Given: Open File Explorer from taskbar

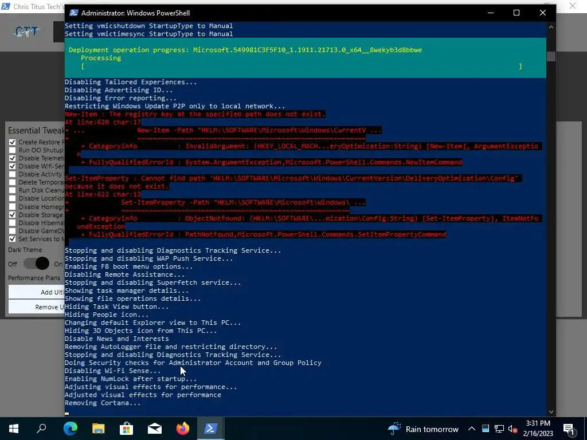Looking at the screenshot, I should (x=99, y=429).
